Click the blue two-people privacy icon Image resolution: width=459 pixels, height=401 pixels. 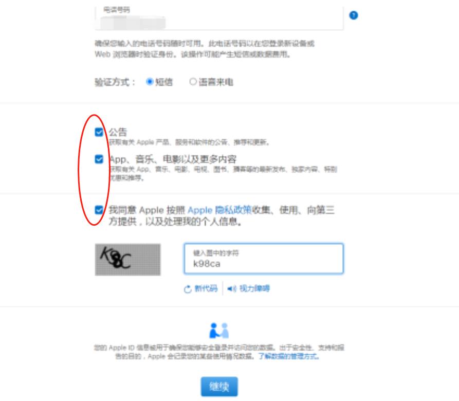219,331
